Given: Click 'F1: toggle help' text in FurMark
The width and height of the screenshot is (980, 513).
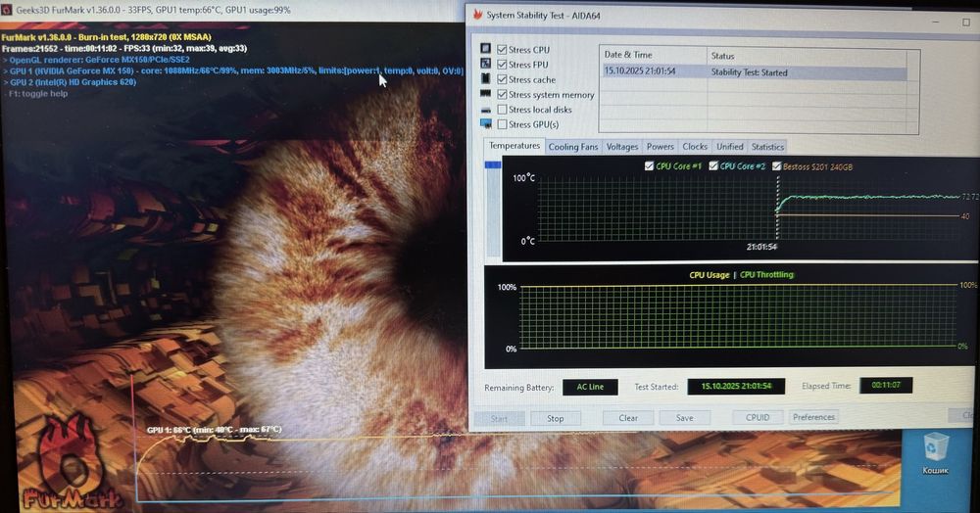Looking at the screenshot, I should click(37, 94).
